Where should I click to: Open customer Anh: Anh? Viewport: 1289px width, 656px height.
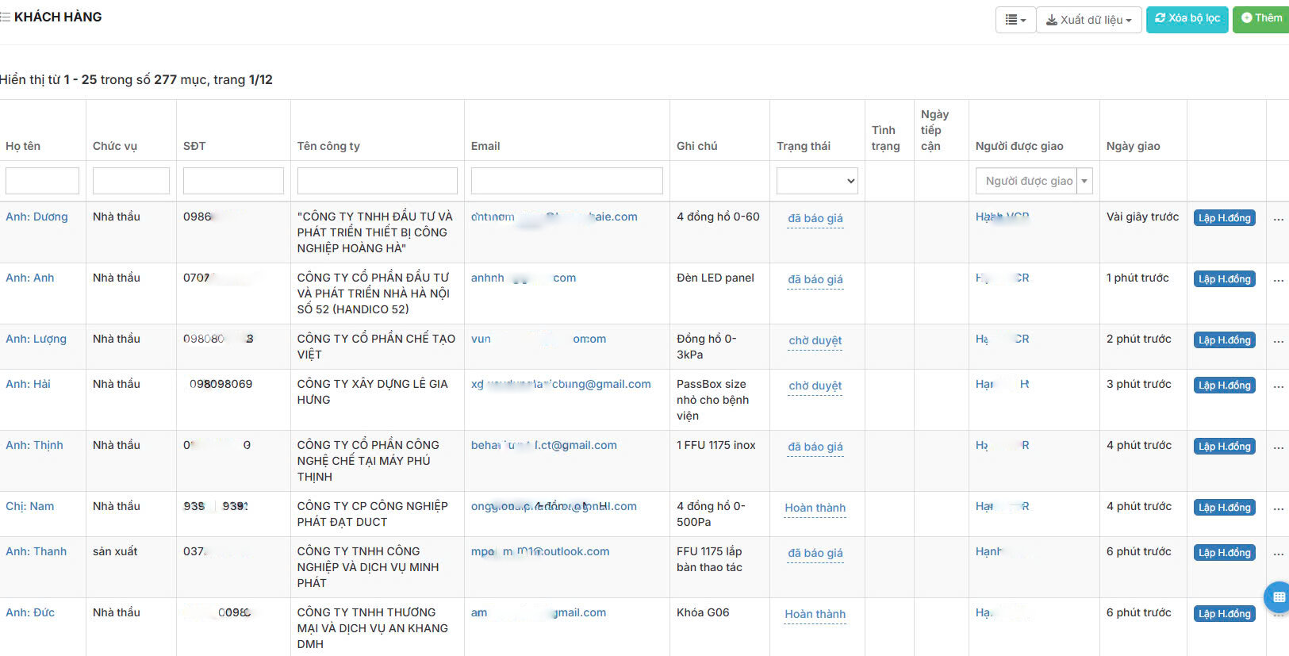pos(30,278)
